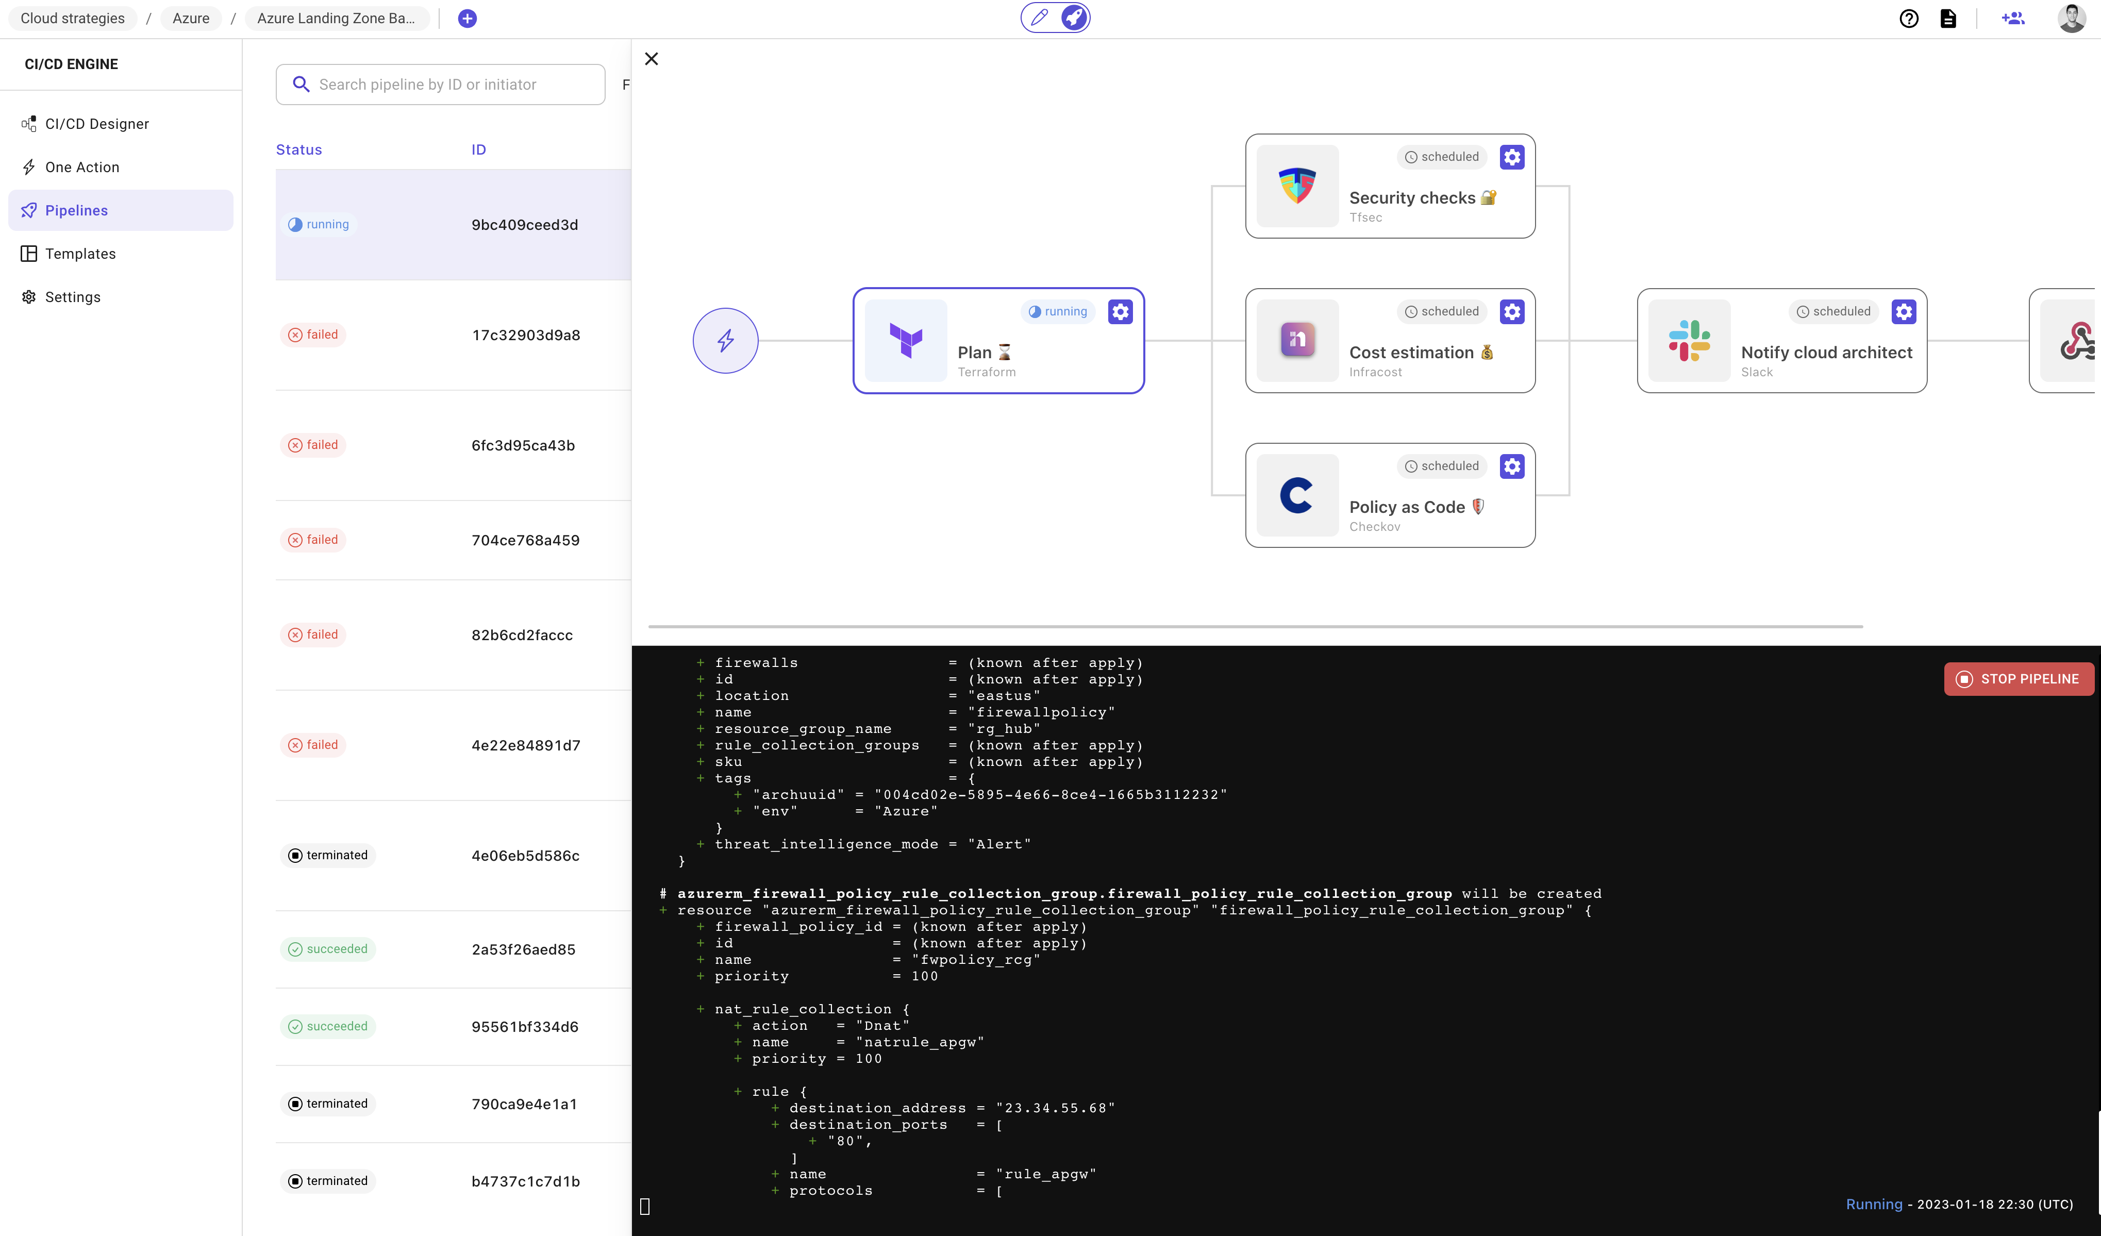2101x1236 pixels.
Task: Configure the Infracost Cost estimation action
Action: click(x=1512, y=311)
